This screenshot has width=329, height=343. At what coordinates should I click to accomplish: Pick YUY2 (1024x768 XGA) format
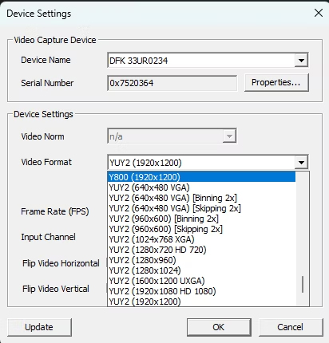201,239
